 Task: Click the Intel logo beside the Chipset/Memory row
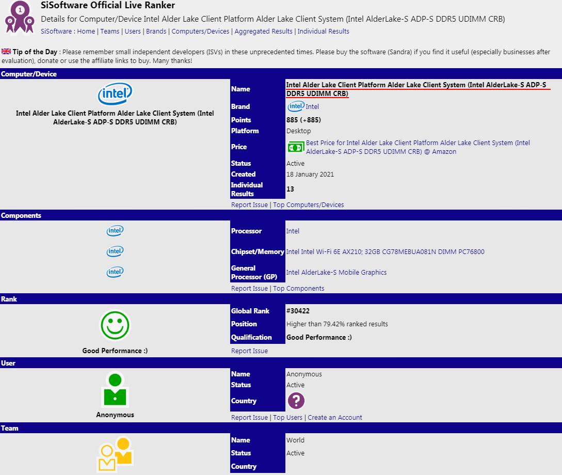[115, 251]
